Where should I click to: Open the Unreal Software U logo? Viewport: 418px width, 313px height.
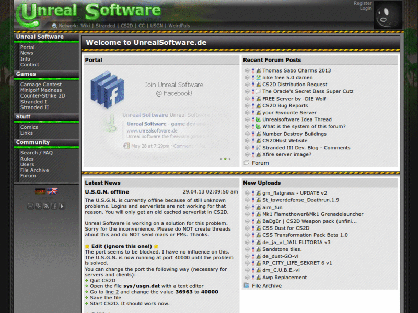coord(28,15)
